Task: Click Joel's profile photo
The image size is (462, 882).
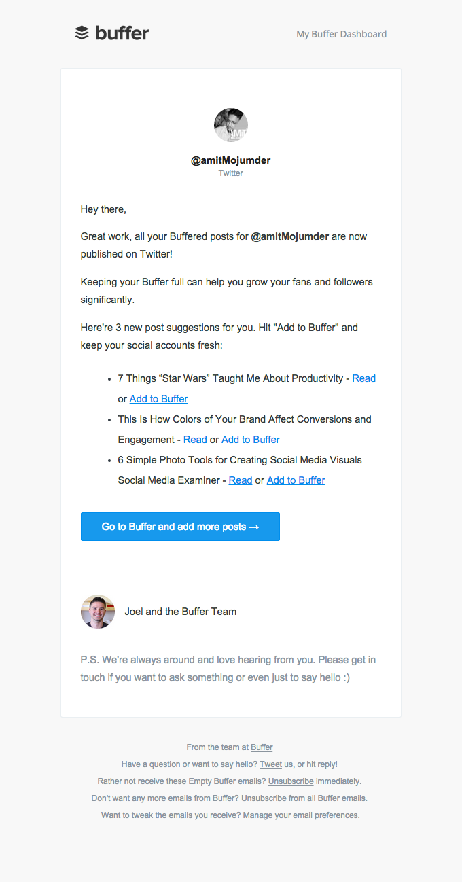Action: pos(97,611)
